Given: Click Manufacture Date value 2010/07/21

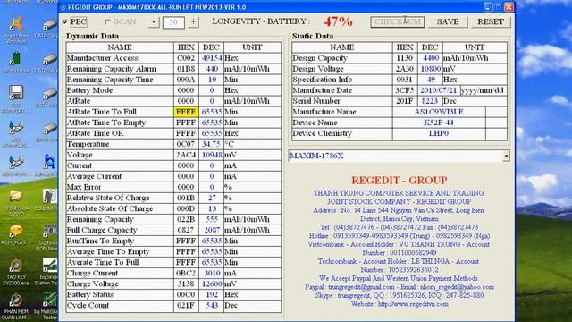Looking at the screenshot, I should (x=439, y=90).
